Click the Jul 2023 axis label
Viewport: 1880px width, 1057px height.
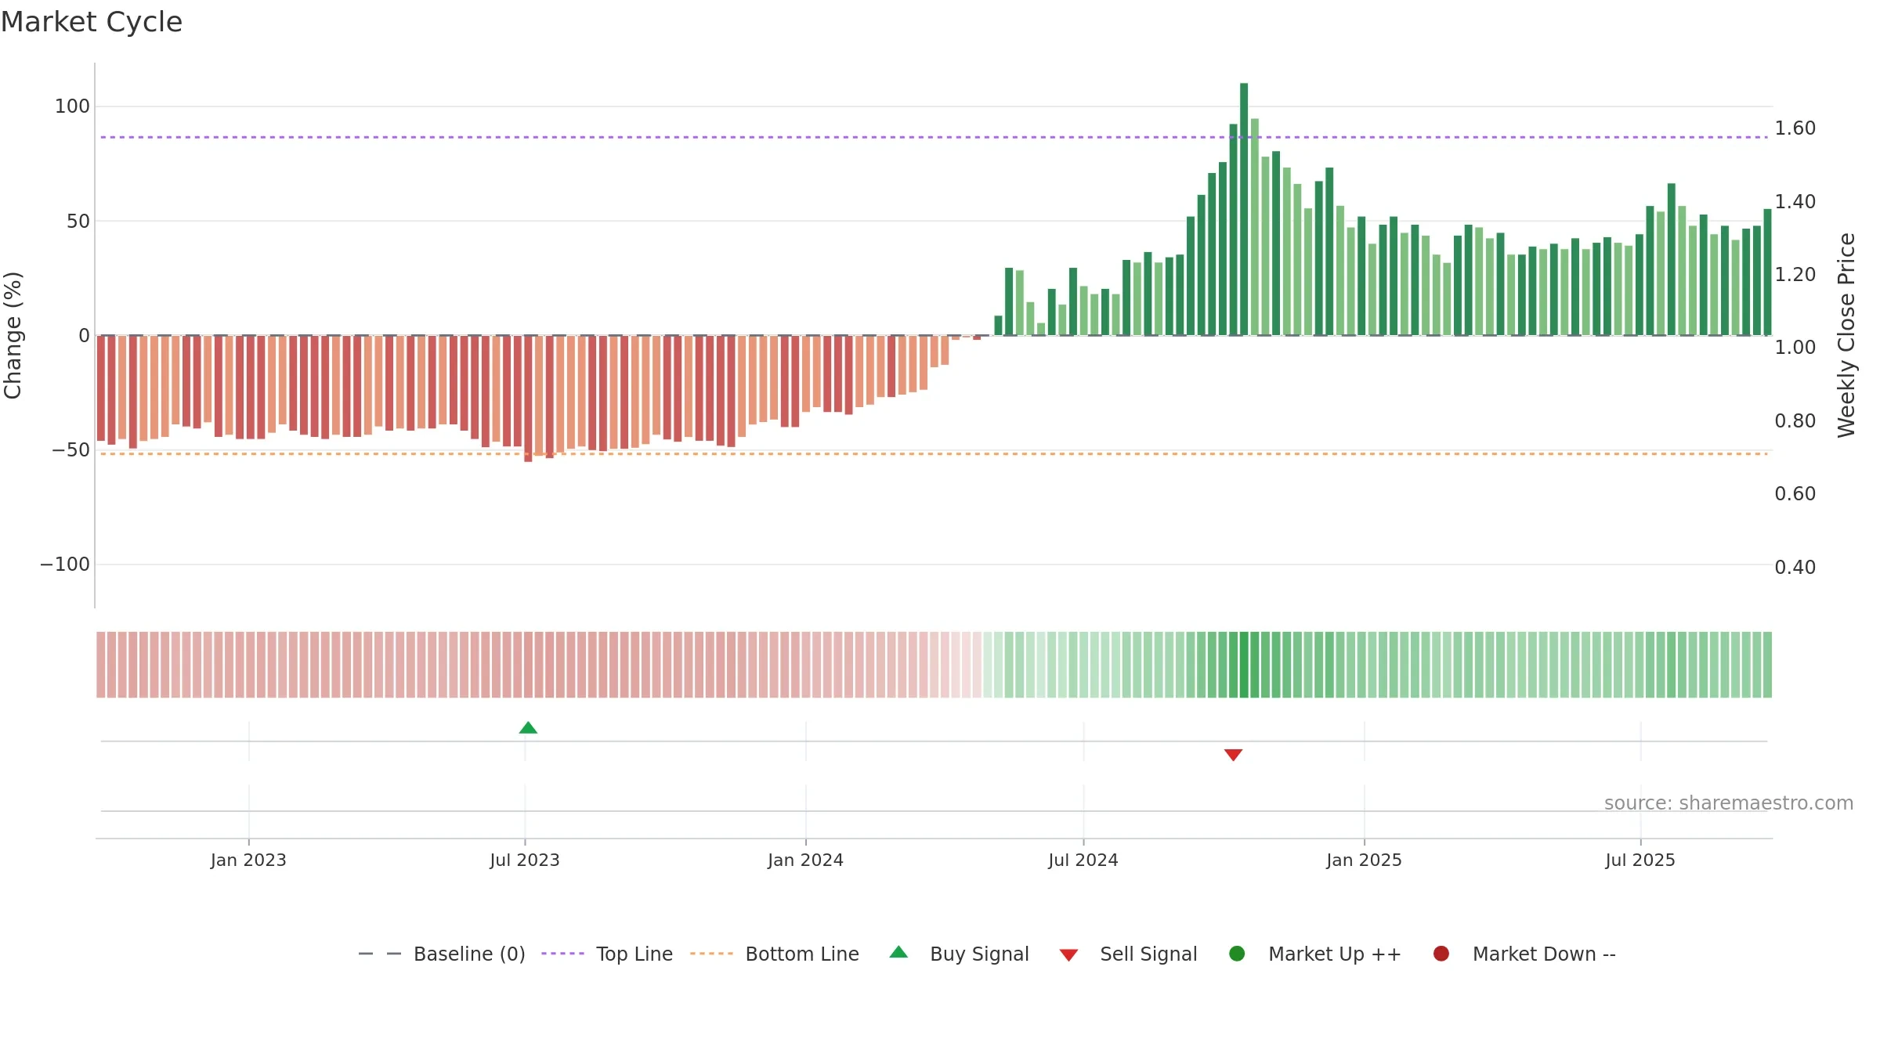525,860
